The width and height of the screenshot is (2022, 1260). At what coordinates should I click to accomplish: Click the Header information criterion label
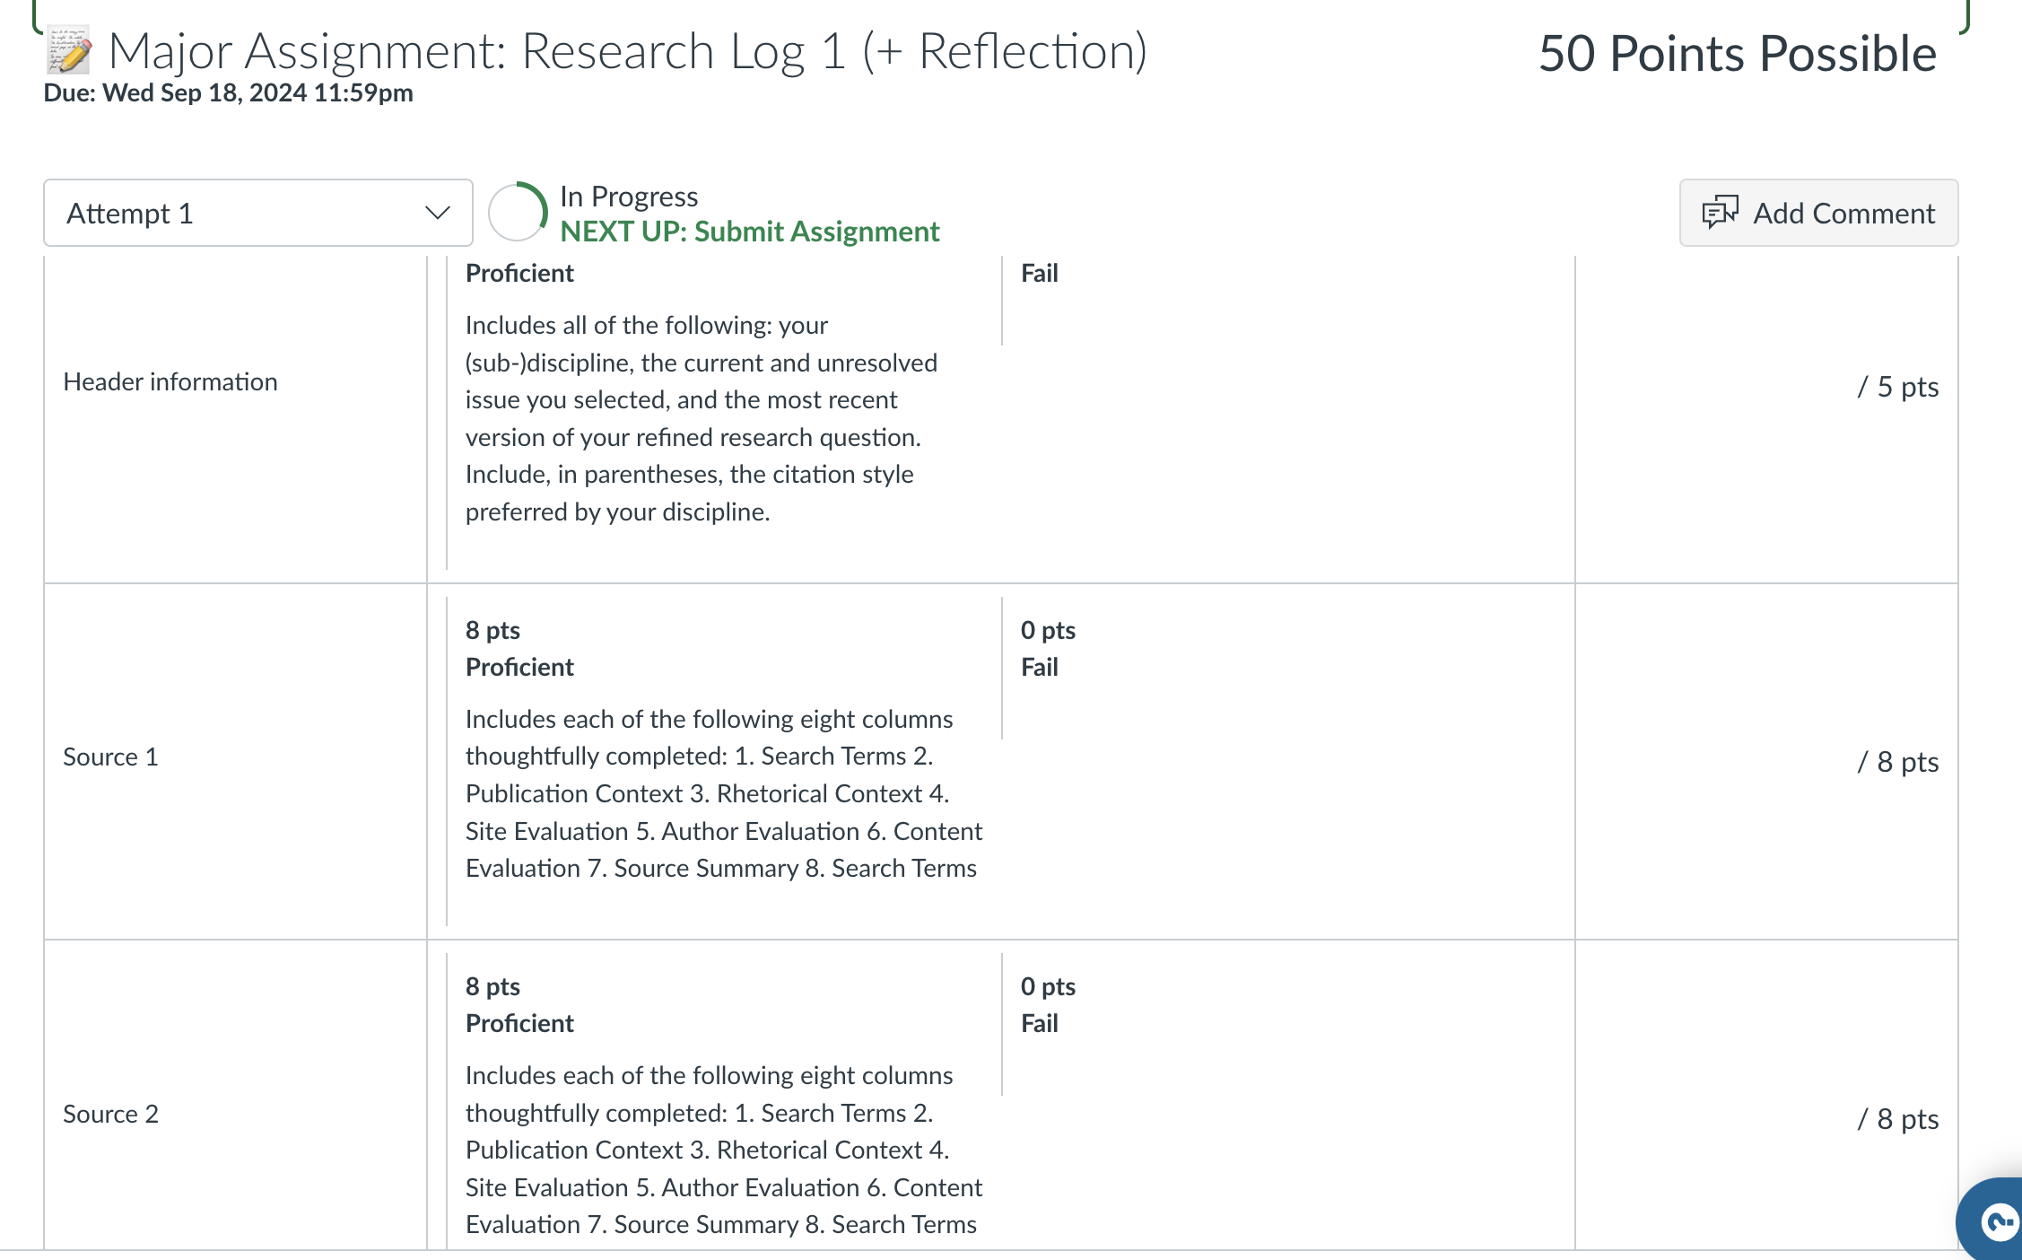[x=170, y=382]
